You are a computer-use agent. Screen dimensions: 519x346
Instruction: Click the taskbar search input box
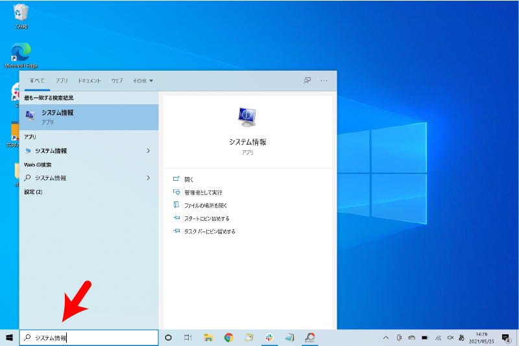[x=91, y=338]
